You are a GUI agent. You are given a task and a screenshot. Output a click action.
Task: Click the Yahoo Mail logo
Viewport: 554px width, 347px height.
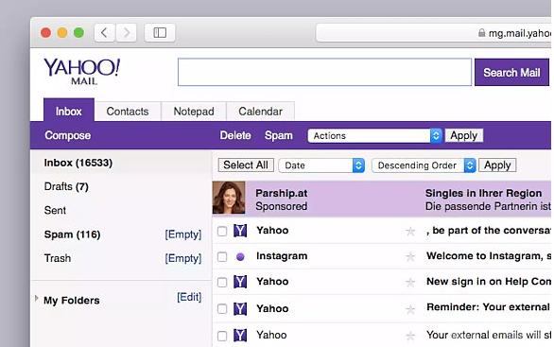click(82, 72)
